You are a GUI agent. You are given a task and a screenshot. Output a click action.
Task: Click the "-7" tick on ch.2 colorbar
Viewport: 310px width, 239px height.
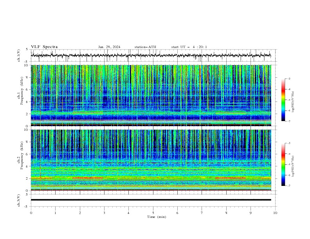[289, 185]
